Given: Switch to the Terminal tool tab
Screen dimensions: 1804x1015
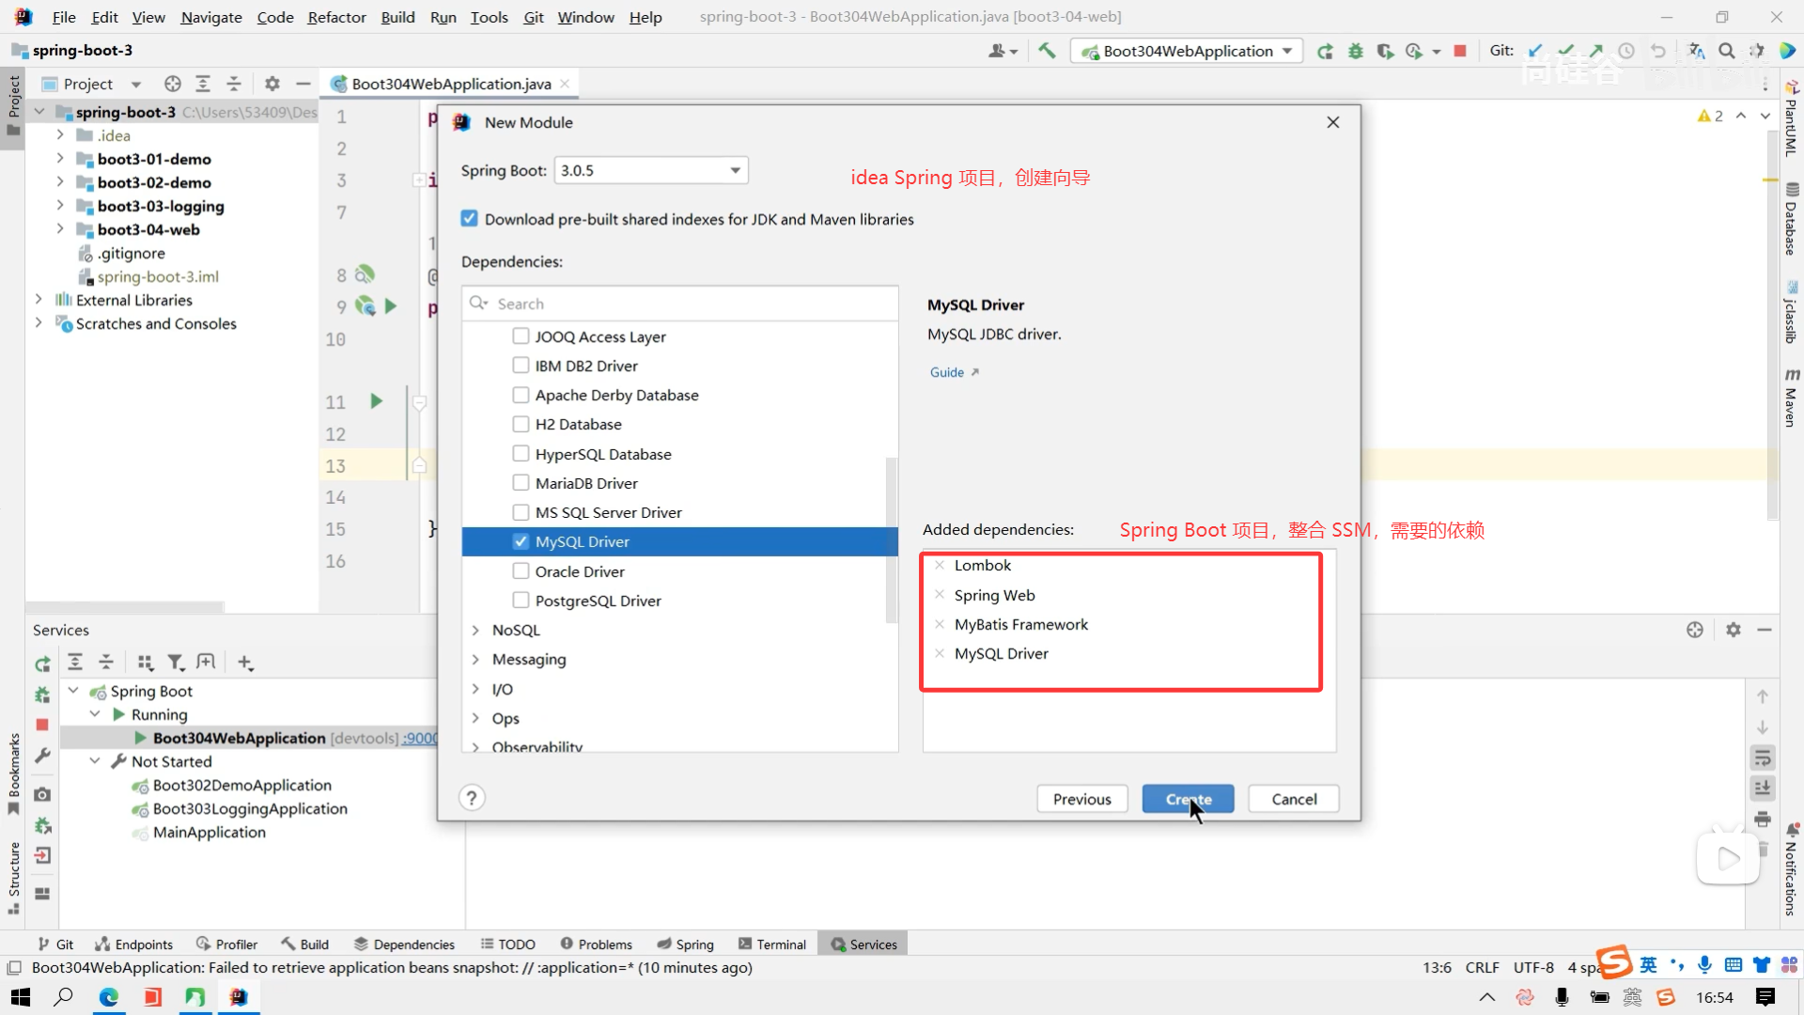Looking at the screenshot, I should point(771,945).
